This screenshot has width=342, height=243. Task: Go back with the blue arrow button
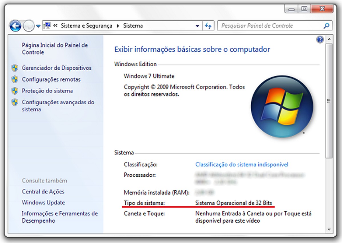pyautogui.click(x=16, y=26)
